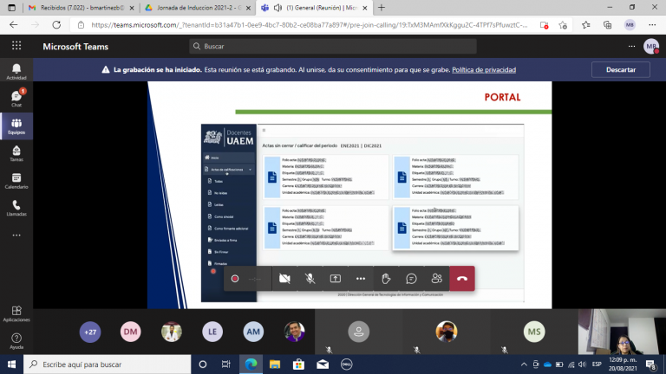Open the browser profile MB button

click(x=630, y=25)
